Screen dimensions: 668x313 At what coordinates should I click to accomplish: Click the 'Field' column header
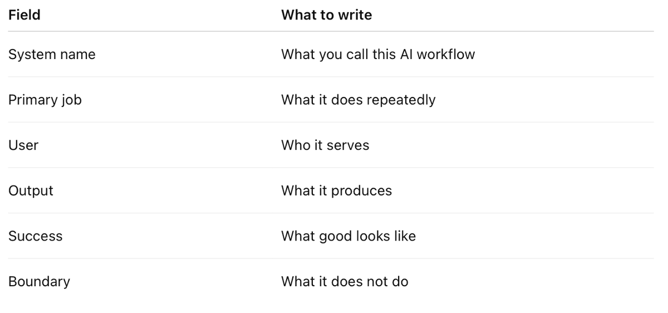tap(24, 15)
